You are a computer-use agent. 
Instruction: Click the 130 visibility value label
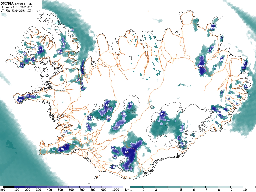pos(201,66)
